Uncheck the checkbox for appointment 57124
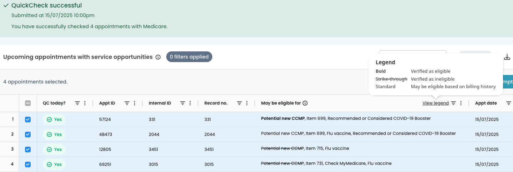This screenshot has width=513, height=172. pyautogui.click(x=28, y=120)
